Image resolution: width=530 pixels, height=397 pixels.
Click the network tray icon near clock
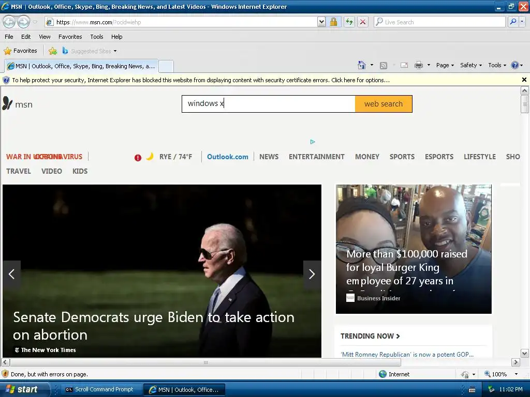click(492, 389)
